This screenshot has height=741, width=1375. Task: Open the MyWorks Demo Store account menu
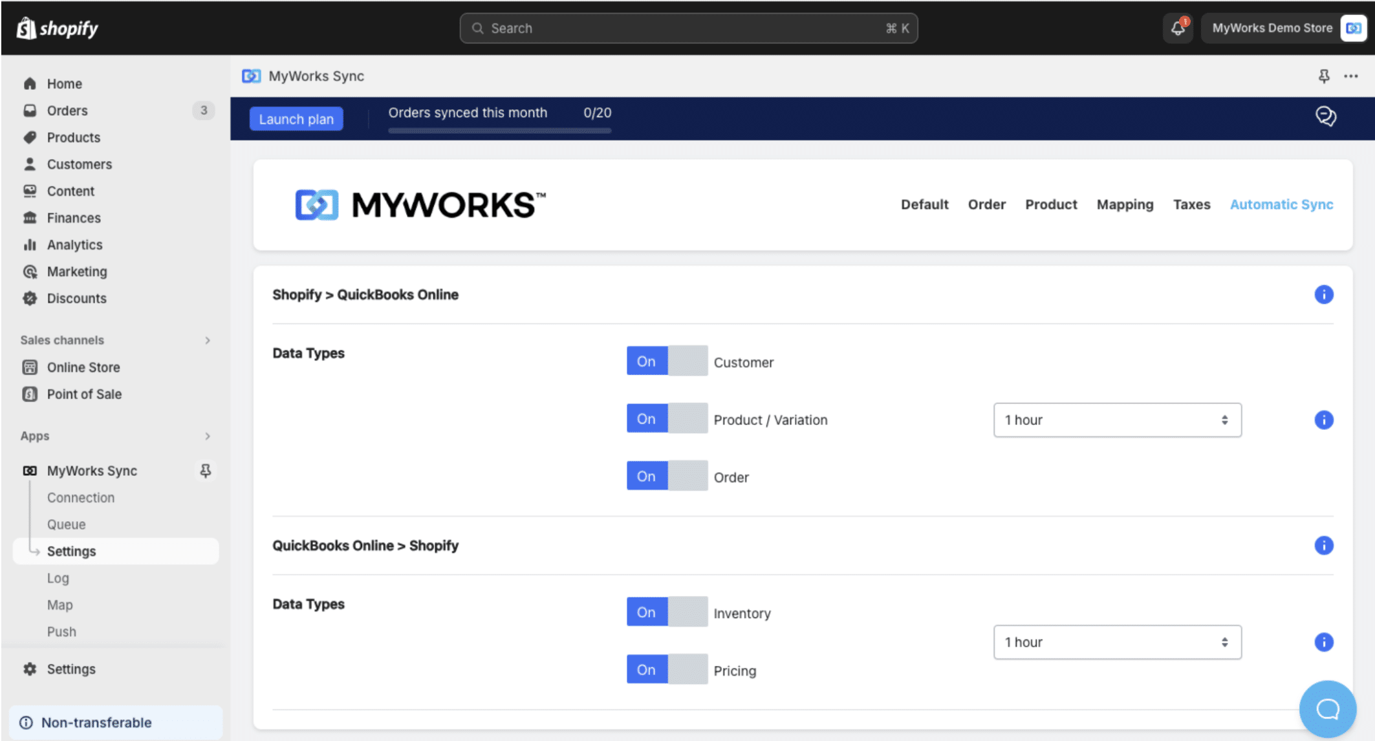tap(1284, 28)
